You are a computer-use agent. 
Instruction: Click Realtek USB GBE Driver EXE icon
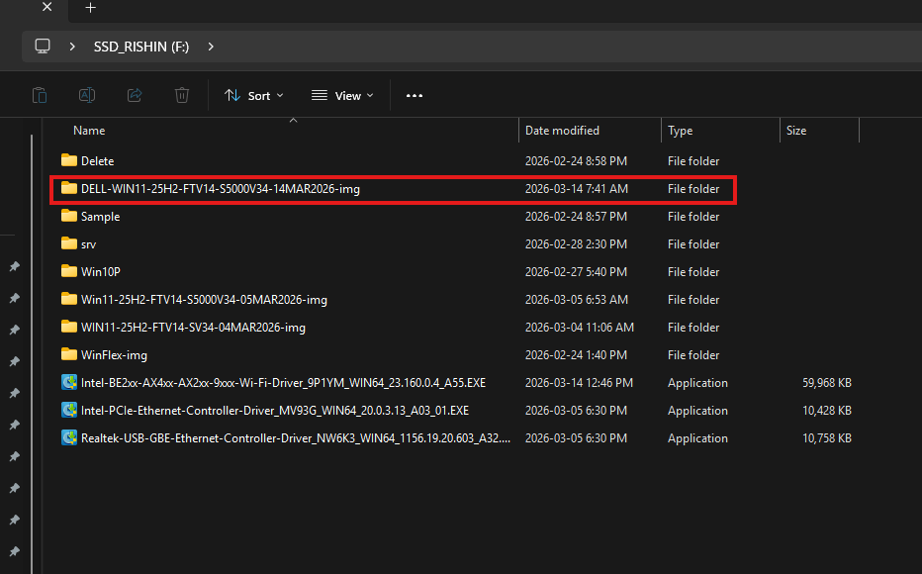point(69,437)
